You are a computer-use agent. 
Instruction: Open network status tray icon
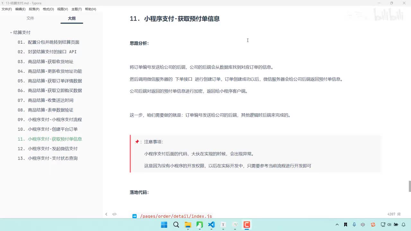pyautogui.click(x=383, y=225)
